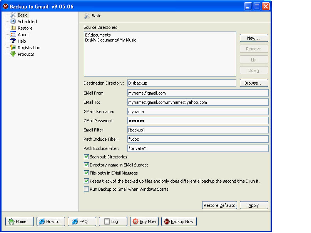Click into the GMail Username field
This screenshot has width=311, height=233.
pyautogui.click(x=197, y=112)
